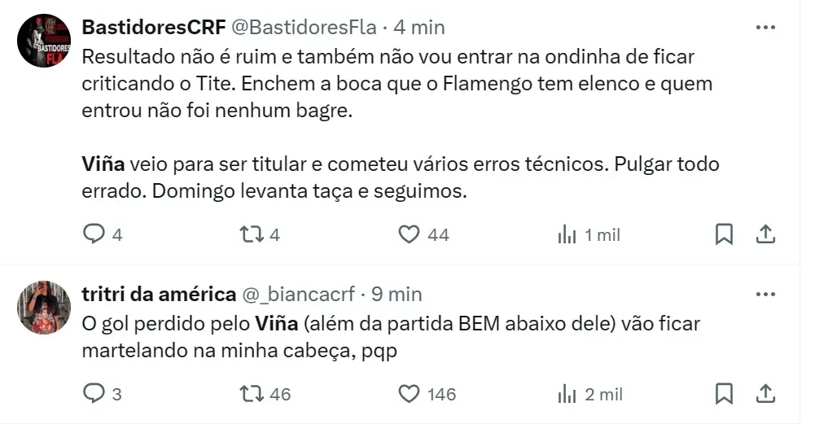Like the tritri da américa tweet
The width and height of the screenshot is (815, 424).
[408, 394]
